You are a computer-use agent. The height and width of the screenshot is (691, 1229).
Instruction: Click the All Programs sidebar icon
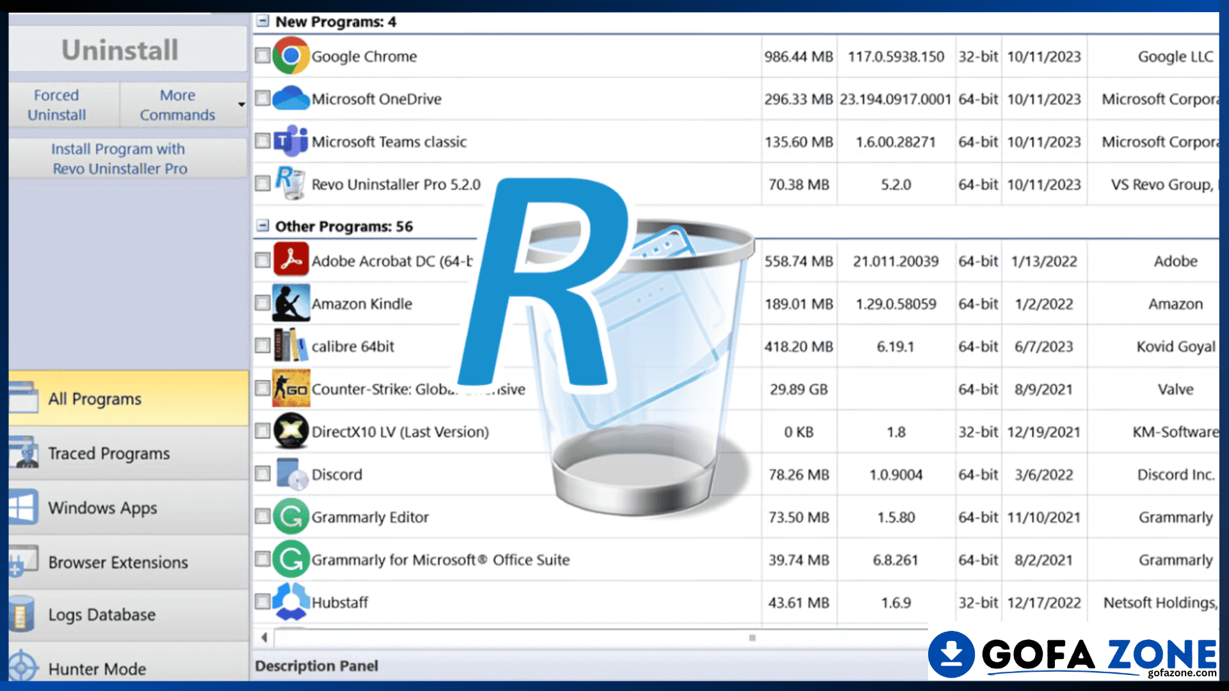coord(24,397)
